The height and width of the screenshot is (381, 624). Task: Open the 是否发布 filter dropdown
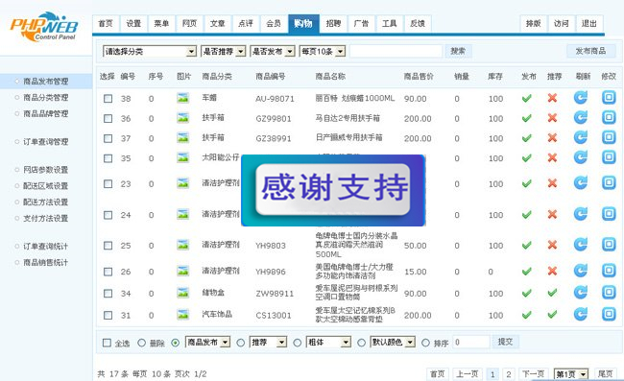(273, 51)
